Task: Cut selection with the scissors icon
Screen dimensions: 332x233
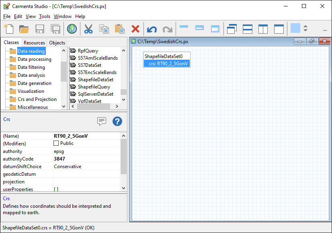Action: click(88, 29)
